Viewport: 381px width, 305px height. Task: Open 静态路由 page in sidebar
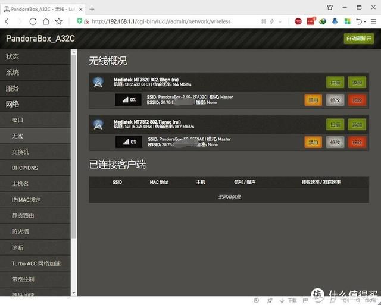35,215
